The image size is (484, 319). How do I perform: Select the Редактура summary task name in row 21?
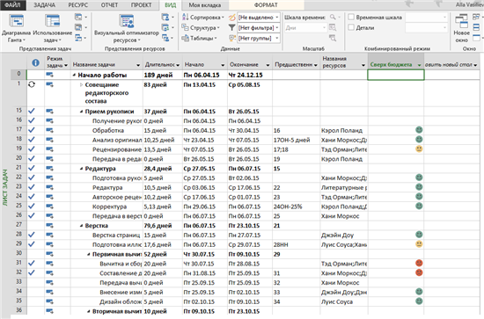click(x=100, y=169)
